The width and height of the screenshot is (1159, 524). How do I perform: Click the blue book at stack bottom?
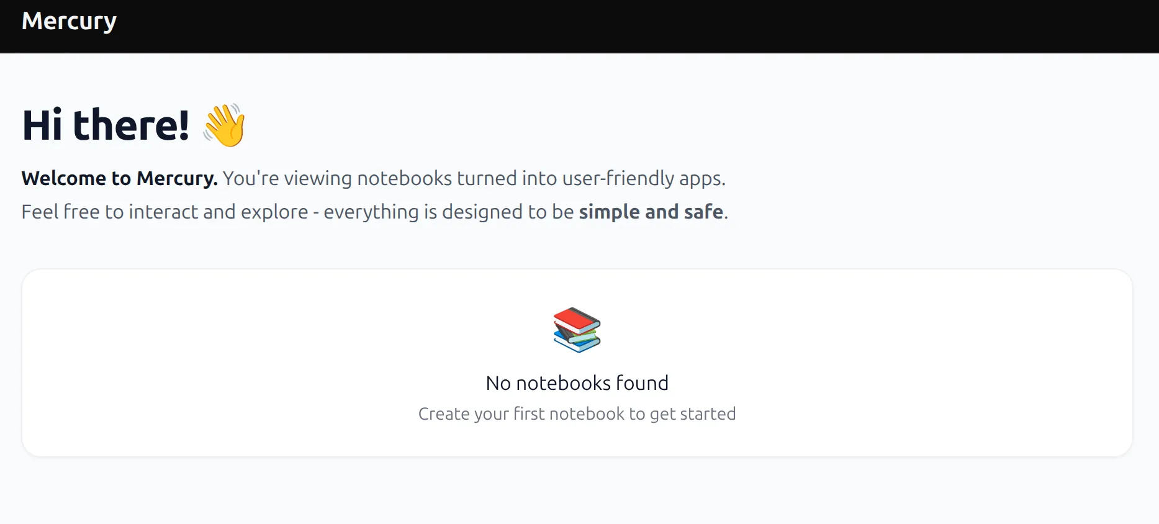point(575,343)
